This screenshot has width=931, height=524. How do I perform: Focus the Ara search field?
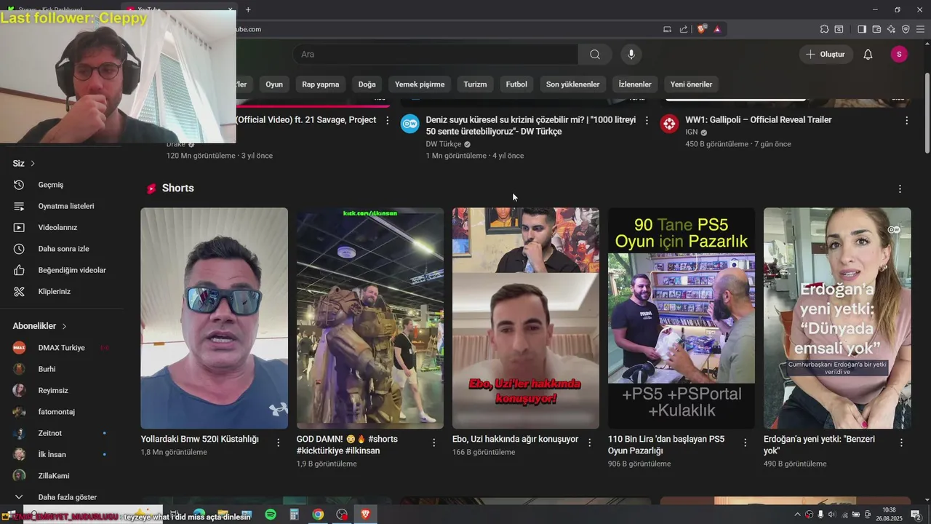[x=435, y=55]
